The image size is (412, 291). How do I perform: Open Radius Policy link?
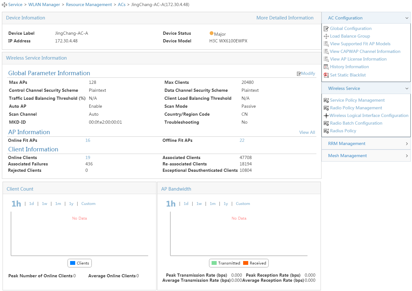pyautogui.click(x=343, y=131)
